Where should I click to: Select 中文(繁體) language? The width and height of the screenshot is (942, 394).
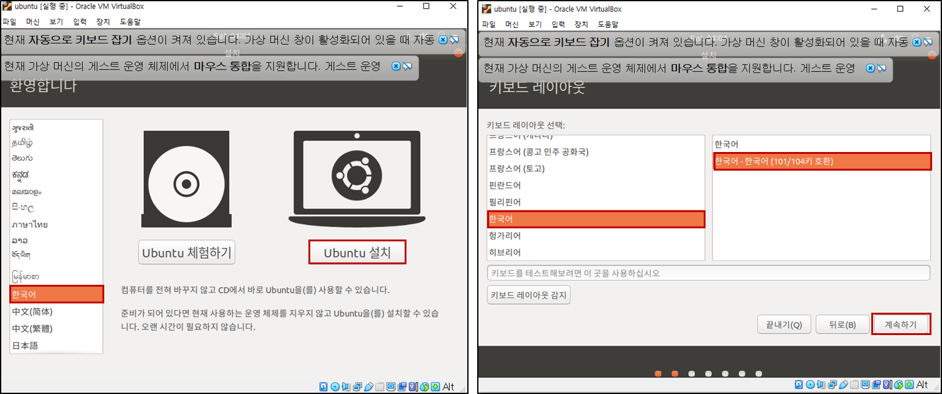[57, 328]
